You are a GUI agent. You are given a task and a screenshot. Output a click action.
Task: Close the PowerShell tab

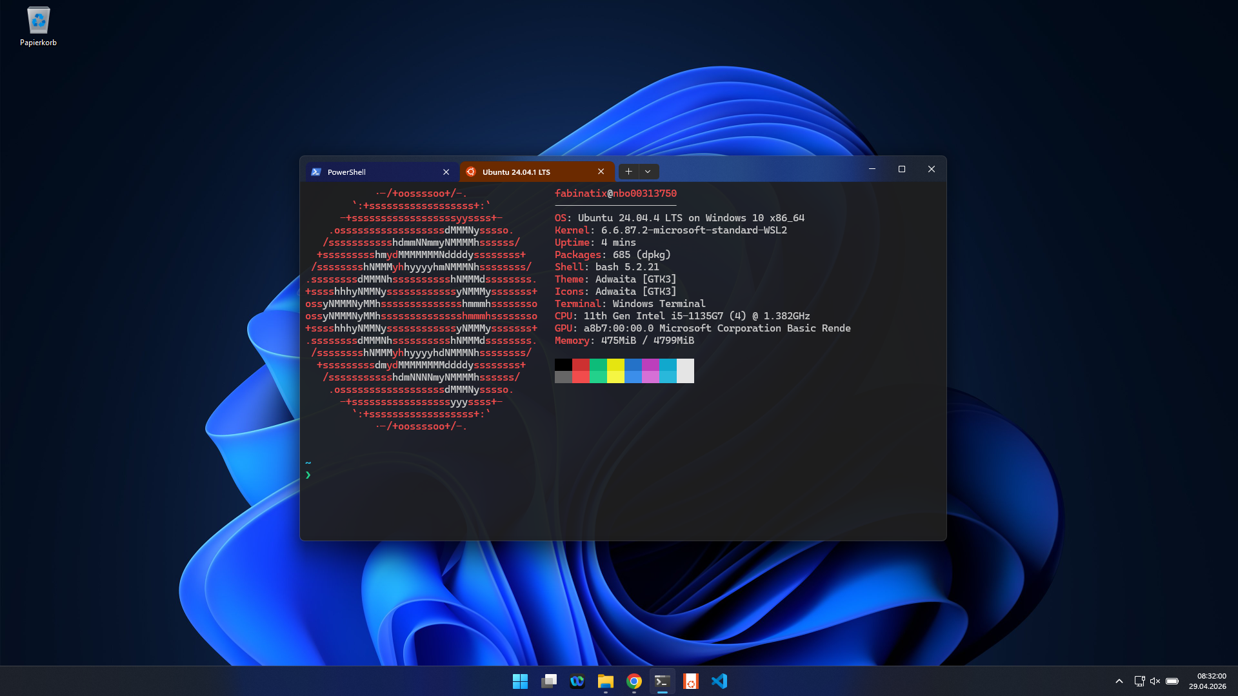coord(446,172)
